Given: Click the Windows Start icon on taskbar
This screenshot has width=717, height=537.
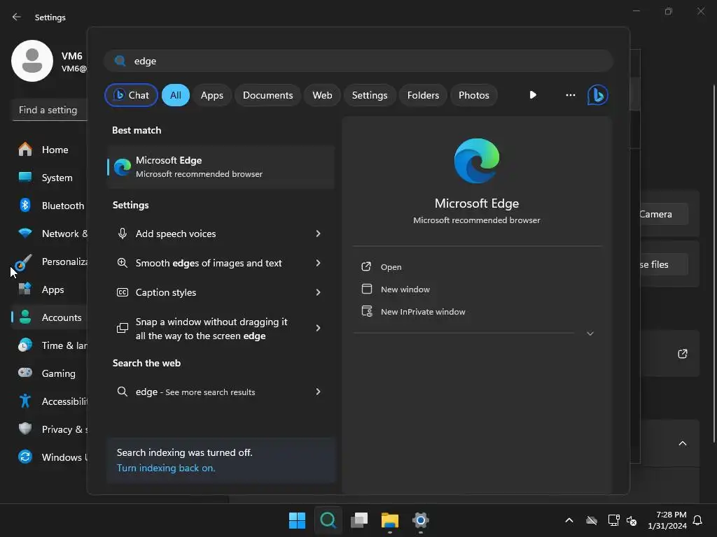Looking at the screenshot, I should point(297,520).
